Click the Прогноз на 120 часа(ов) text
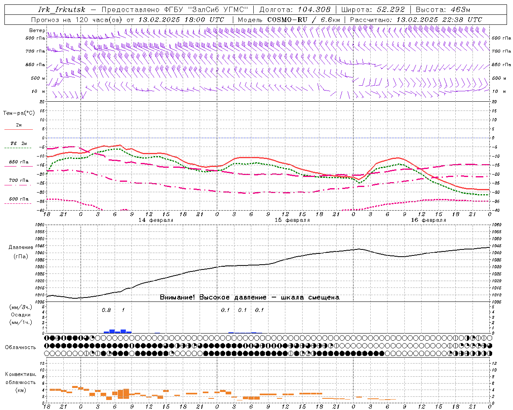This screenshot has width=513, height=410. coord(77,20)
